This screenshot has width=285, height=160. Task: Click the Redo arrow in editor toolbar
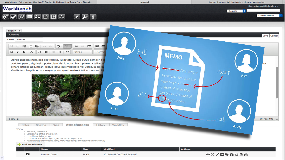[51, 46]
